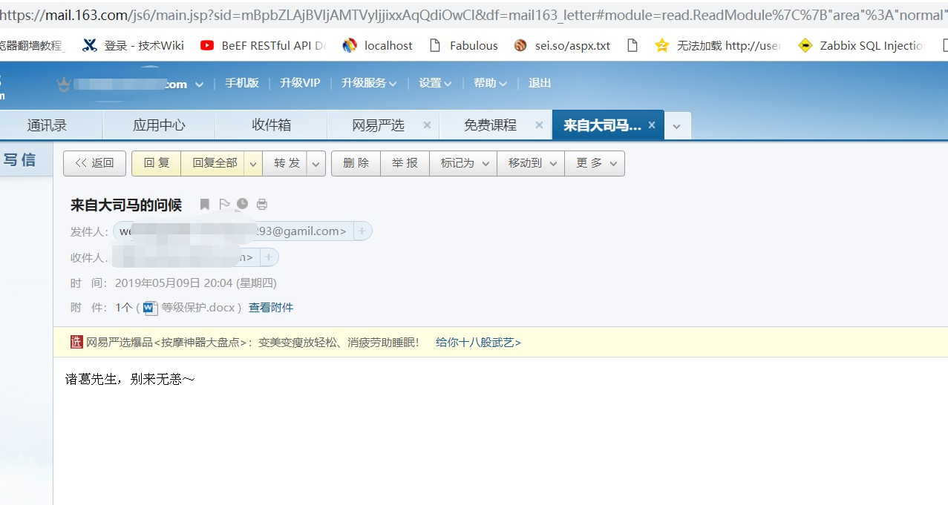Click the 回复全部 button
Viewport: 948px width, 505px height.
[215, 164]
